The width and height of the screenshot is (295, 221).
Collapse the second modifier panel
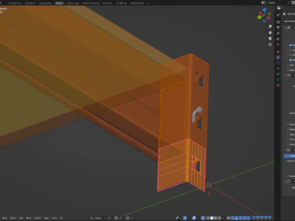tap(285, 76)
